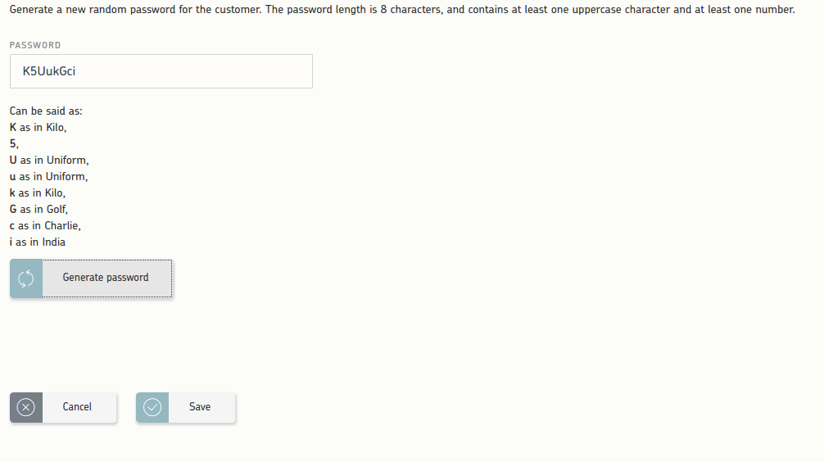Click the line "k as in Kilo," lowercase
The height and width of the screenshot is (462, 824).
[x=38, y=192]
